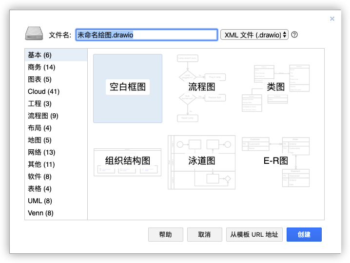Close the dialog with X icon
This screenshot has height=263, width=350.
332,18
